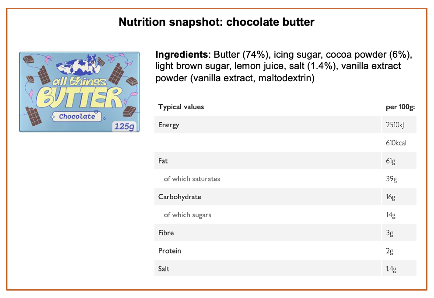The image size is (434, 298).
Task: Select the Fat row in the table
Action: tap(285, 161)
